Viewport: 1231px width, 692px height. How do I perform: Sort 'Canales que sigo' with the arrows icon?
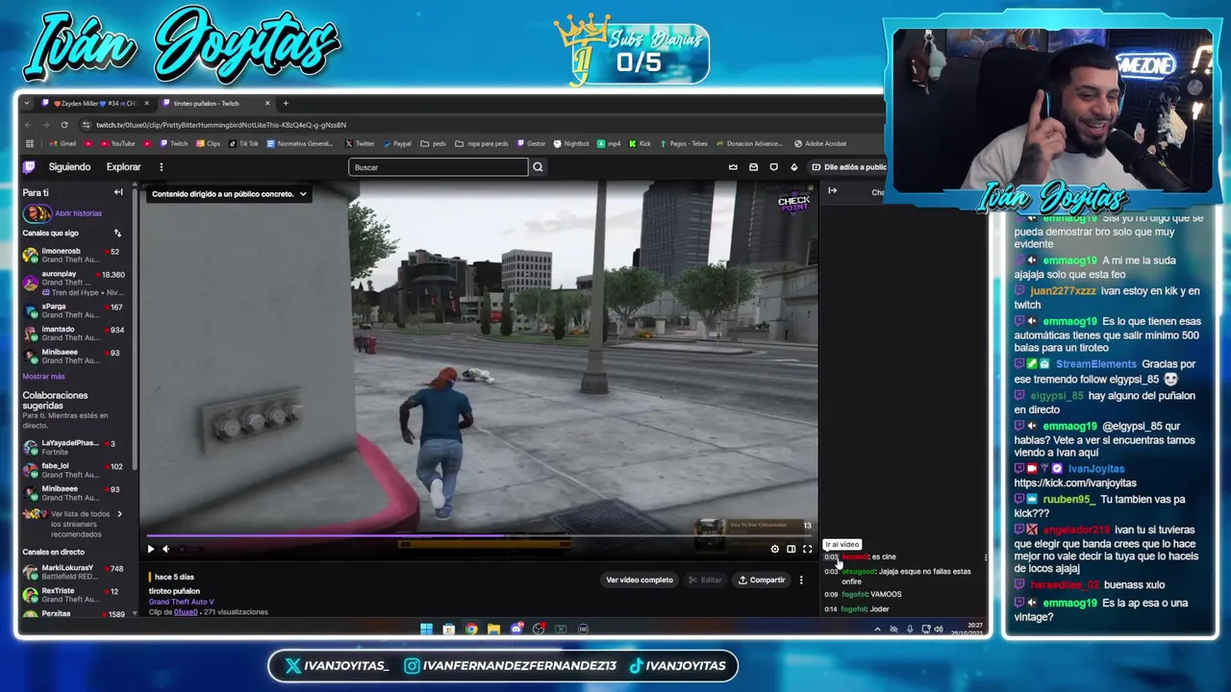click(x=117, y=233)
